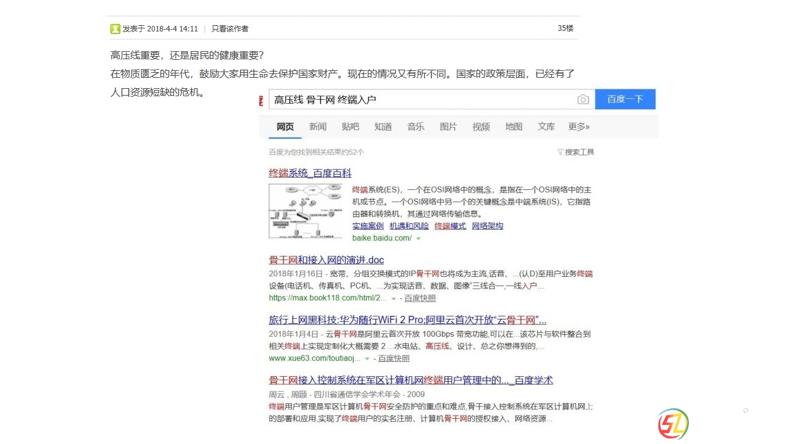Expand the 更多» menu

coord(578,126)
